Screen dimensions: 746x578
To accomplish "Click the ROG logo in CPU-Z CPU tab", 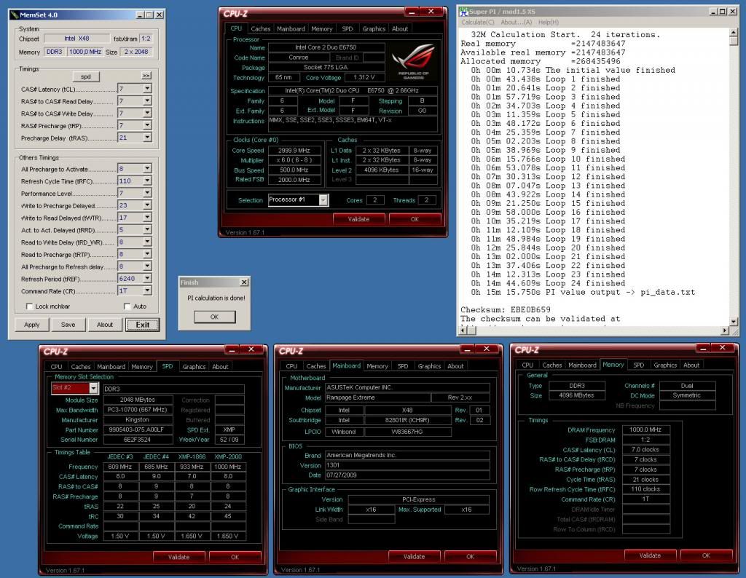I will coord(413,60).
